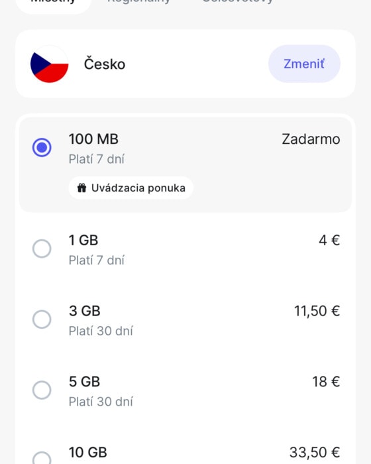Screen dimensions: 371x464
Task: Tap the Zmeniť country button
Action: [x=304, y=64]
